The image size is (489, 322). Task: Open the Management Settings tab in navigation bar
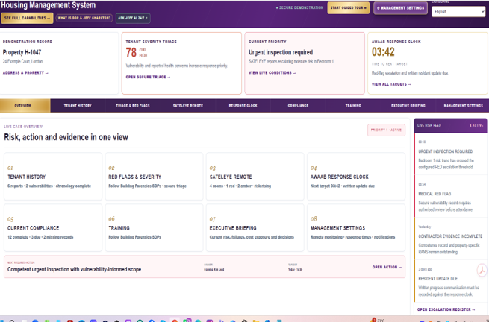[463, 106]
